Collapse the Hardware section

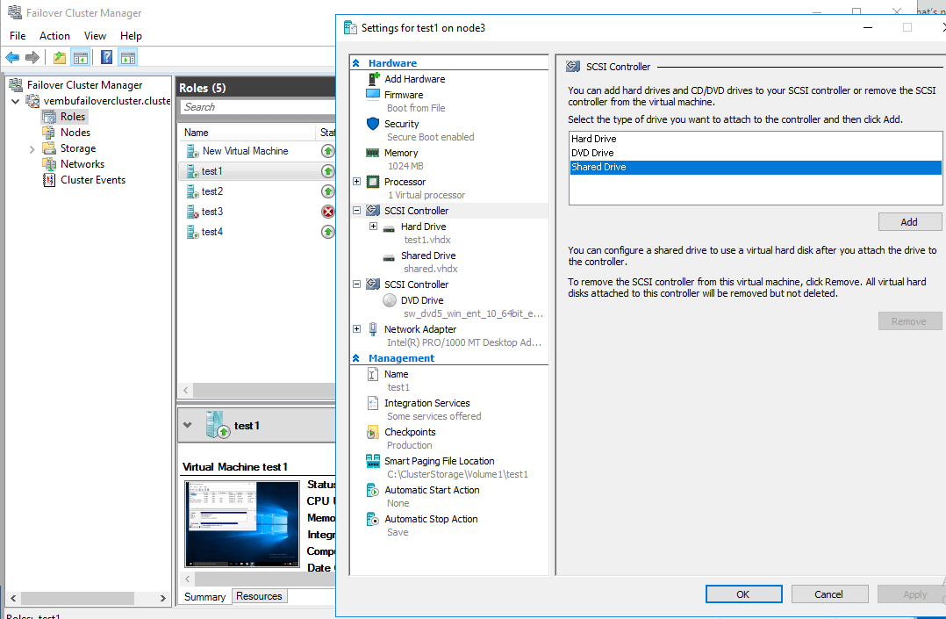click(x=356, y=63)
